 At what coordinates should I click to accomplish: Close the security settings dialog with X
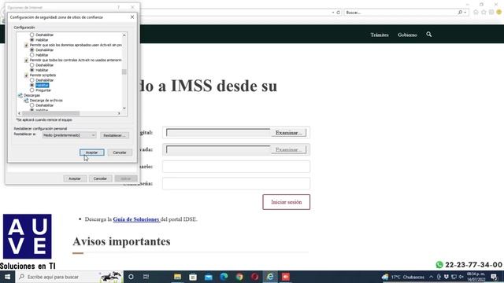tap(132, 17)
